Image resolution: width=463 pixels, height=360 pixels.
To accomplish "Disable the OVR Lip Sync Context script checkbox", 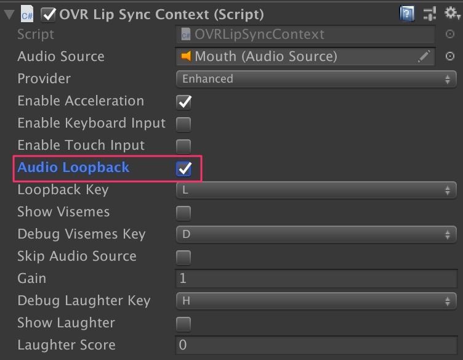I will (x=48, y=14).
